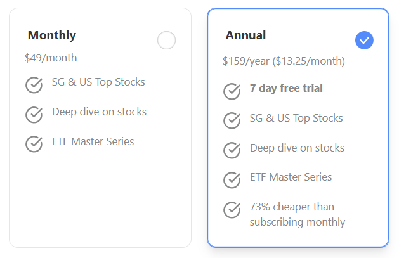Click checkmark icon next to Monthly ETF Master Series
This screenshot has height=258, width=399.
pyautogui.click(x=34, y=144)
